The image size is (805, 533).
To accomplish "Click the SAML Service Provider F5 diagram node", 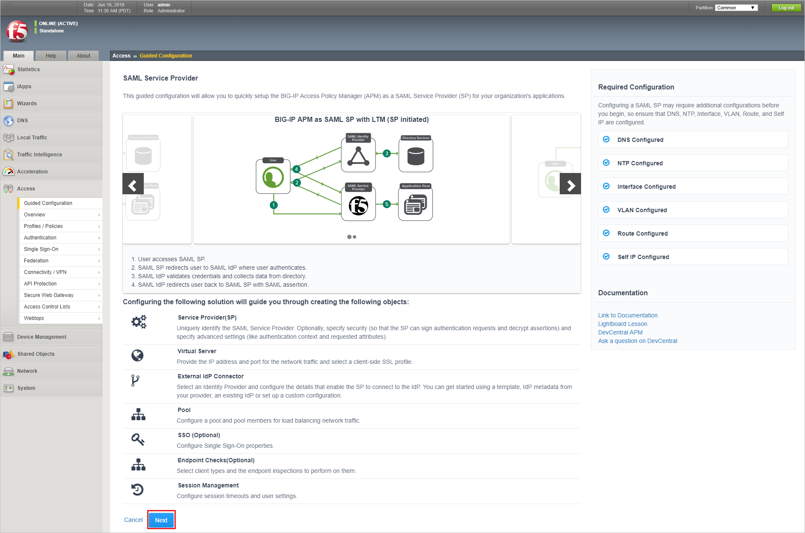I will click(358, 202).
